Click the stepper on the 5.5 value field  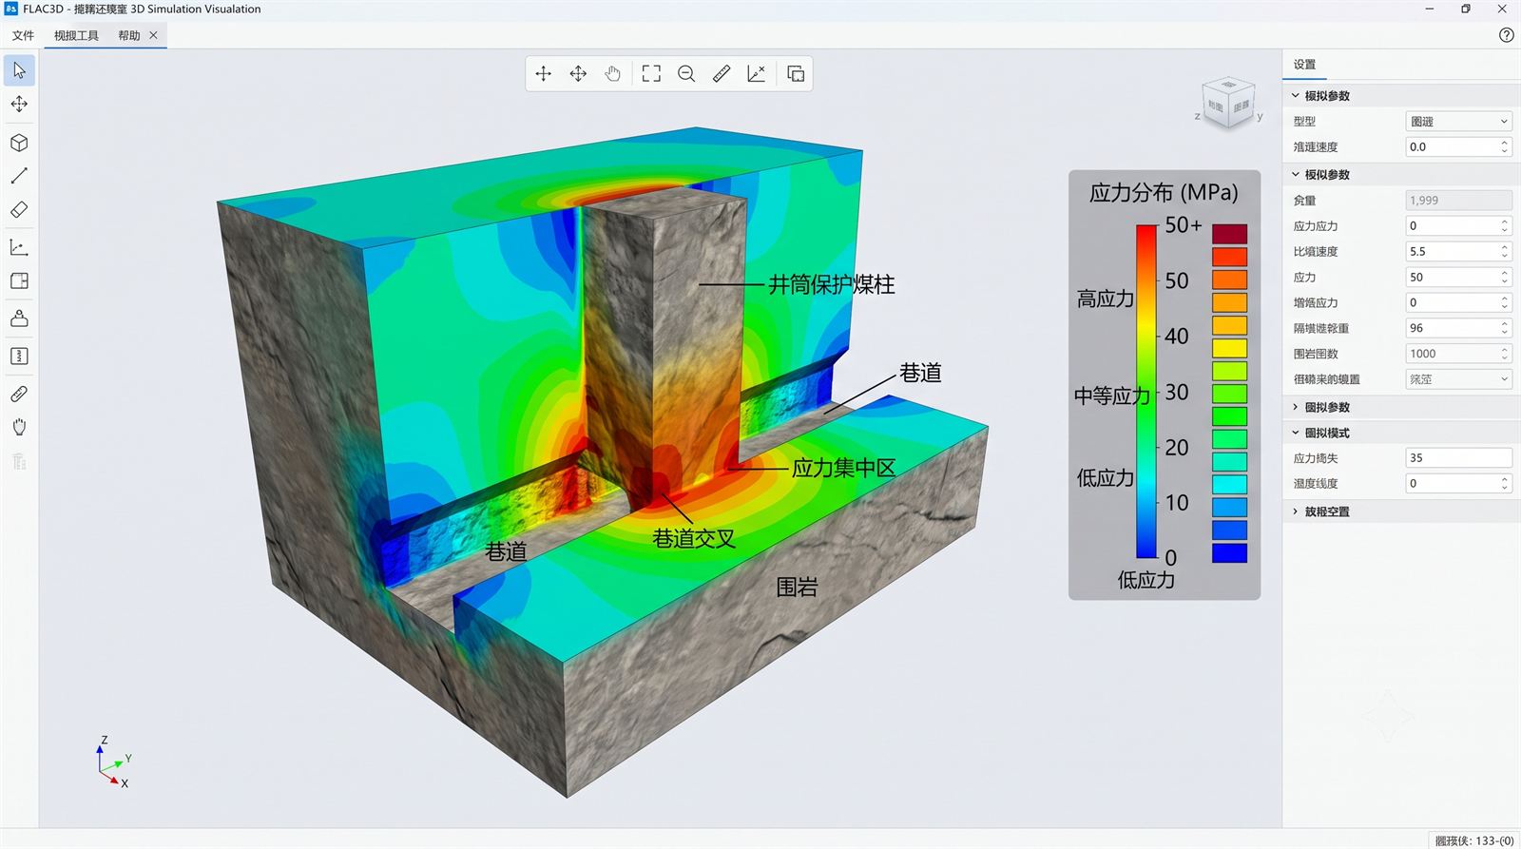[x=1504, y=252]
